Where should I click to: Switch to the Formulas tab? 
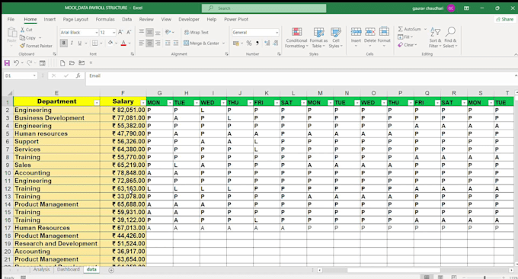click(105, 19)
